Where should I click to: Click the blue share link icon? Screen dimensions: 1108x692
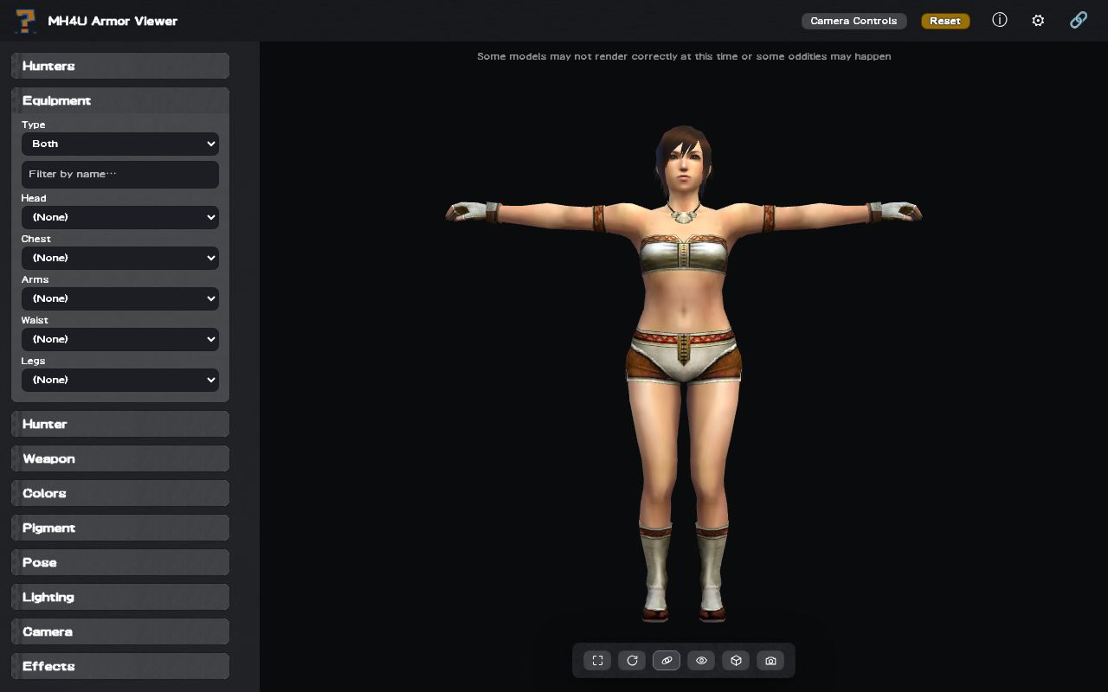(x=1079, y=20)
